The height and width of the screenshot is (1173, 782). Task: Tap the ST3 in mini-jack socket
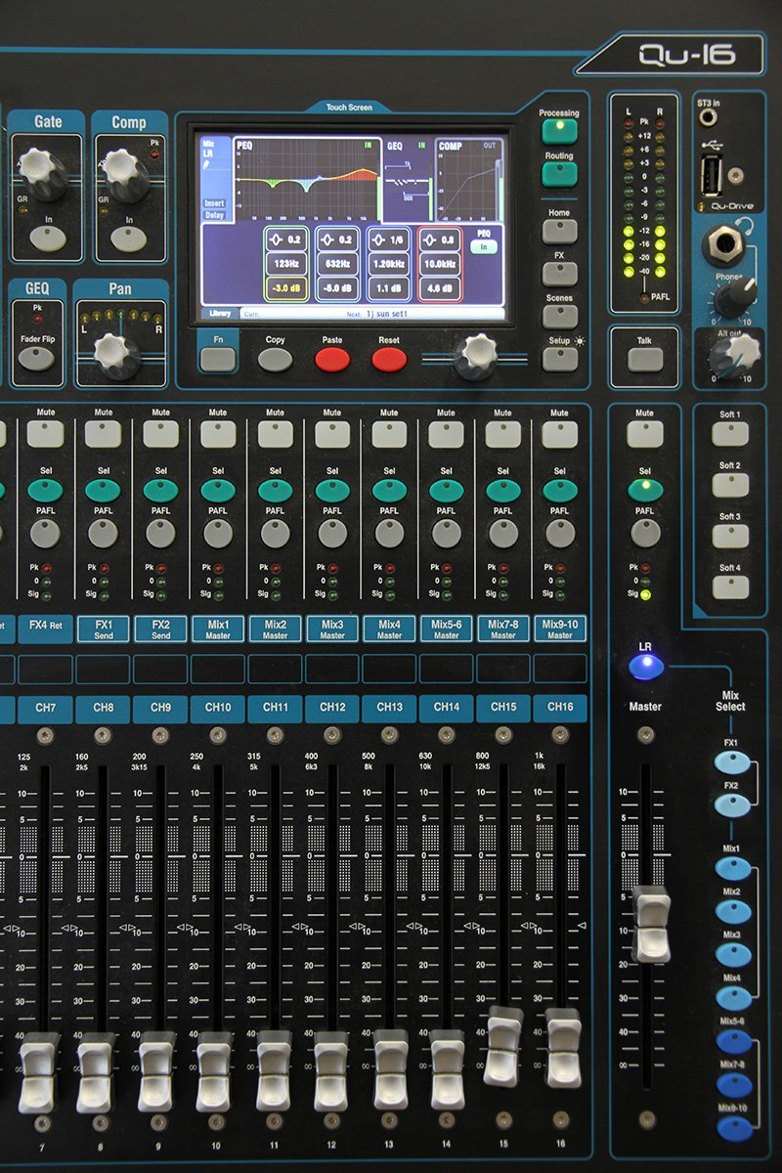coord(707,116)
